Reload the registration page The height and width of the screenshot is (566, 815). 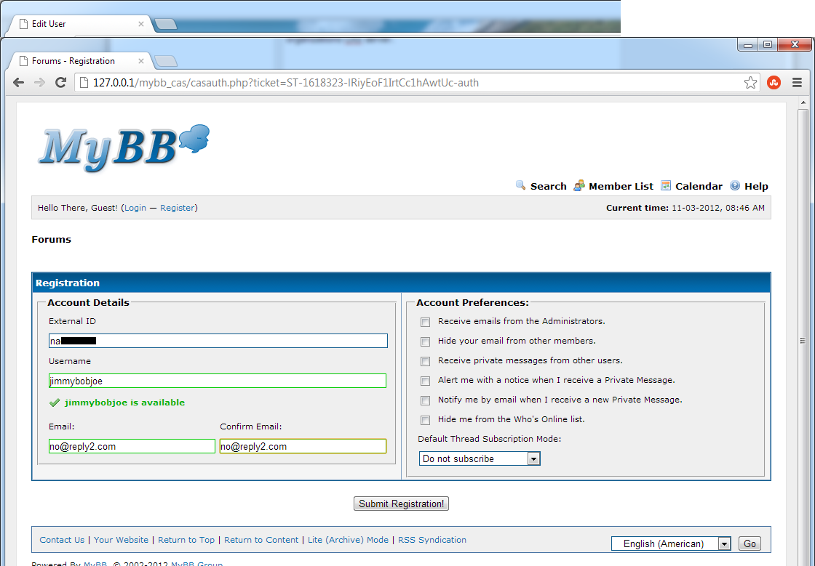coord(61,83)
